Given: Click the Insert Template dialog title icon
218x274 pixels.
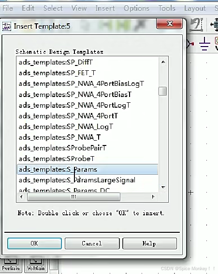Looking at the screenshot, I should click(7, 27).
